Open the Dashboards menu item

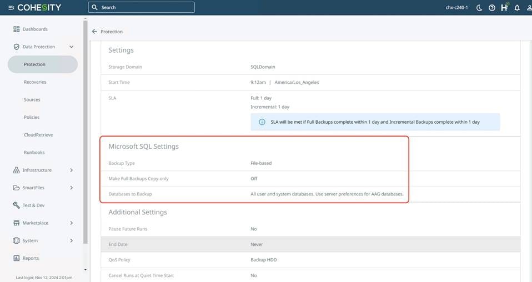pos(35,29)
